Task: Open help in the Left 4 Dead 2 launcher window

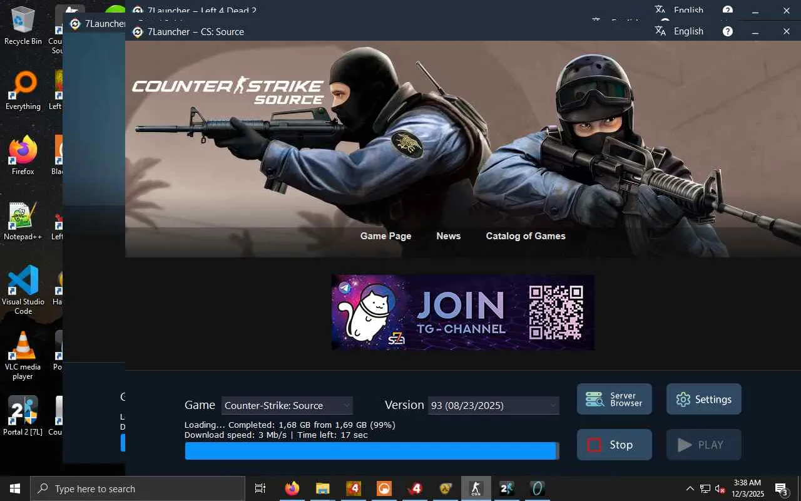Action: (x=728, y=9)
